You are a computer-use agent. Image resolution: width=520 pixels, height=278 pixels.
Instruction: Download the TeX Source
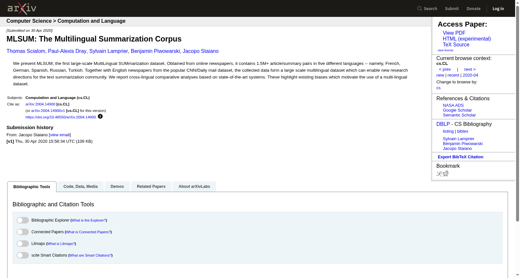(456, 45)
